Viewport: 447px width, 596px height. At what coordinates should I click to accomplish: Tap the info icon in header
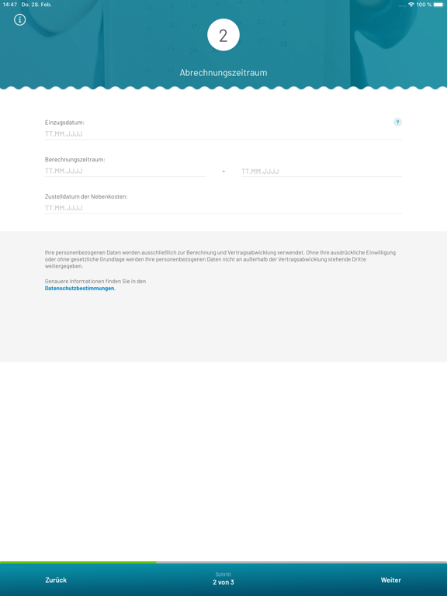[x=19, y=19]
